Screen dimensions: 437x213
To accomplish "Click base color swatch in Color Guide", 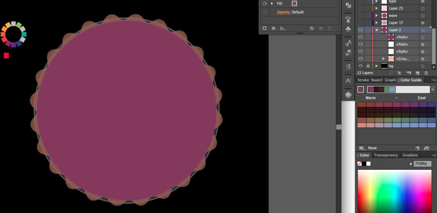I will coord(361,89).
